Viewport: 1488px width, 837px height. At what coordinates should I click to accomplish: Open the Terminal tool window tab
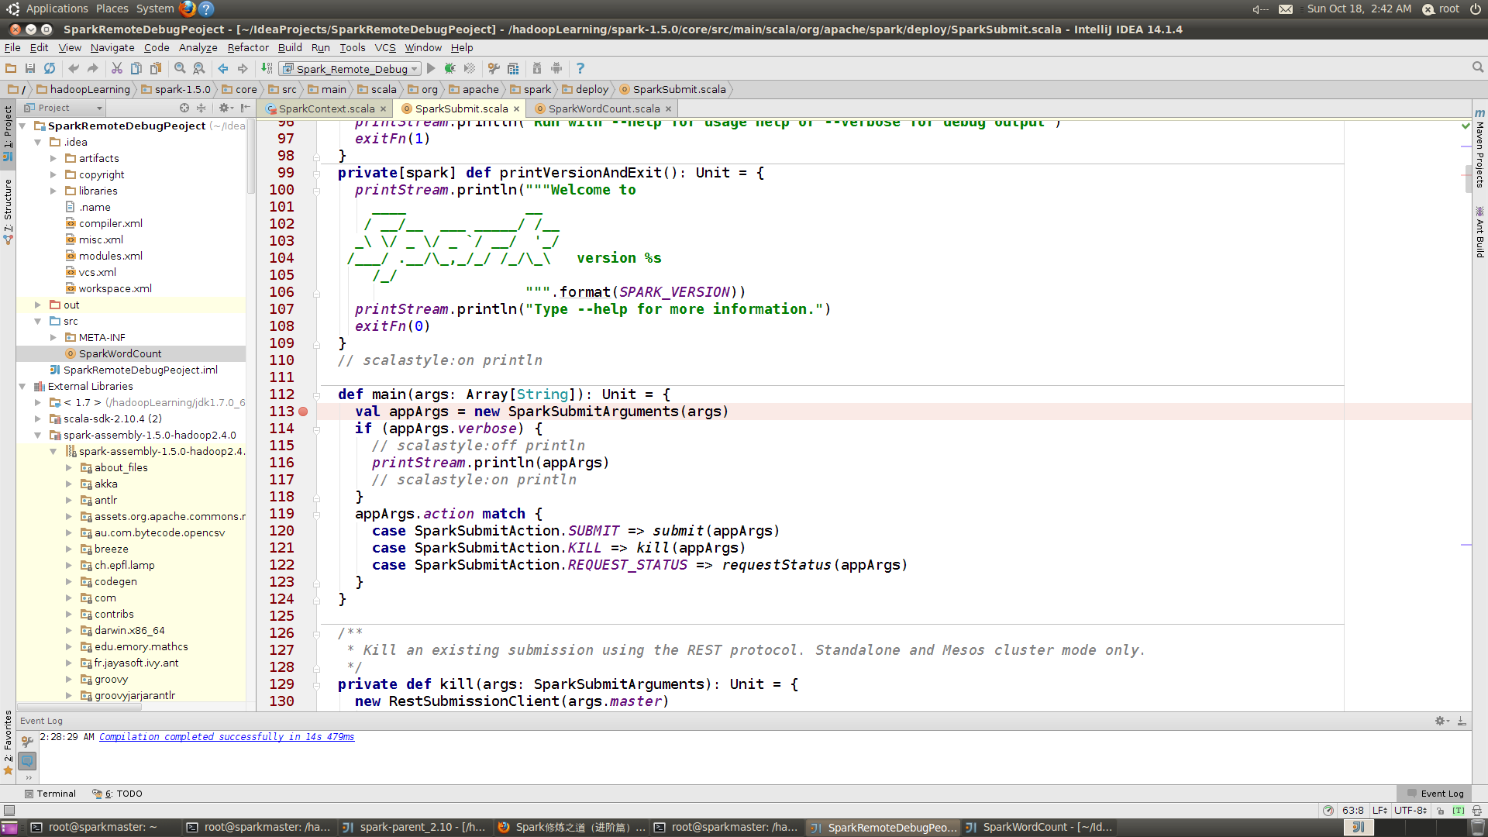(x=50, y=794)
